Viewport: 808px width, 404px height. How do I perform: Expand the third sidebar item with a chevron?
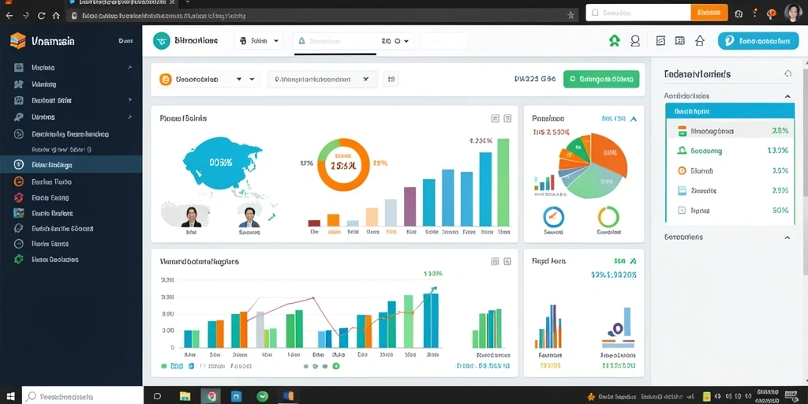(x=130, y=100)
